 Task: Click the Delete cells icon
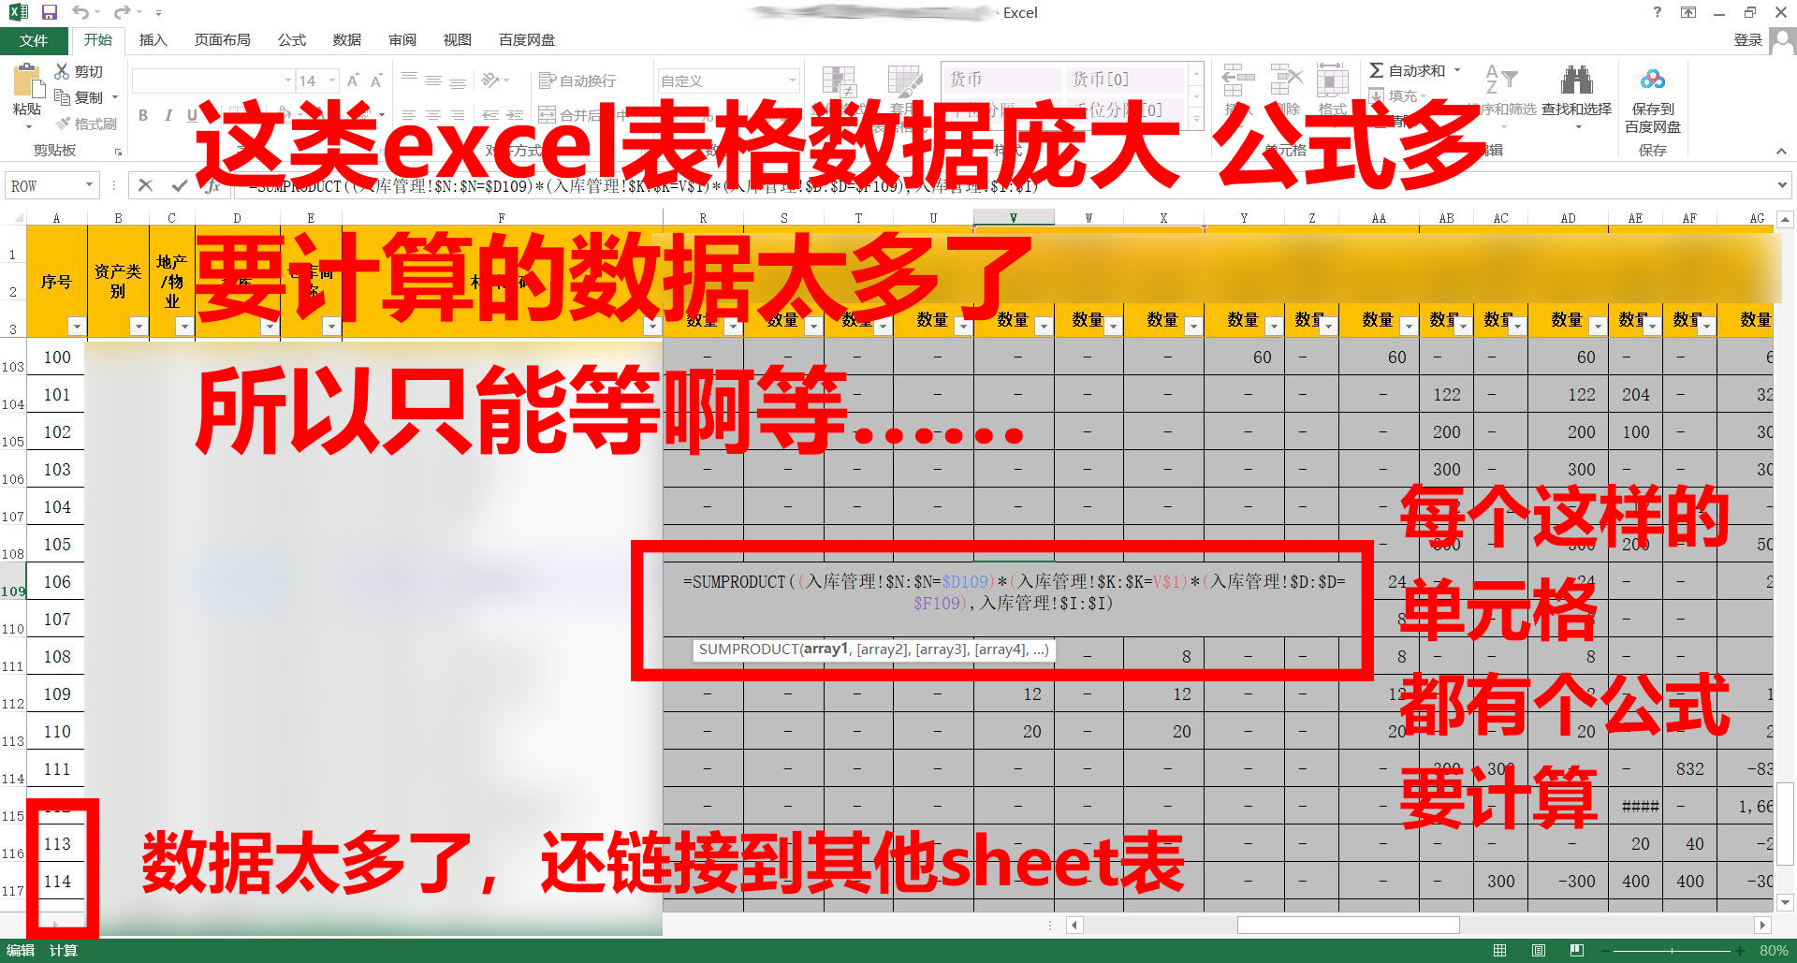pyautogui.click(x=1287, y=80)
